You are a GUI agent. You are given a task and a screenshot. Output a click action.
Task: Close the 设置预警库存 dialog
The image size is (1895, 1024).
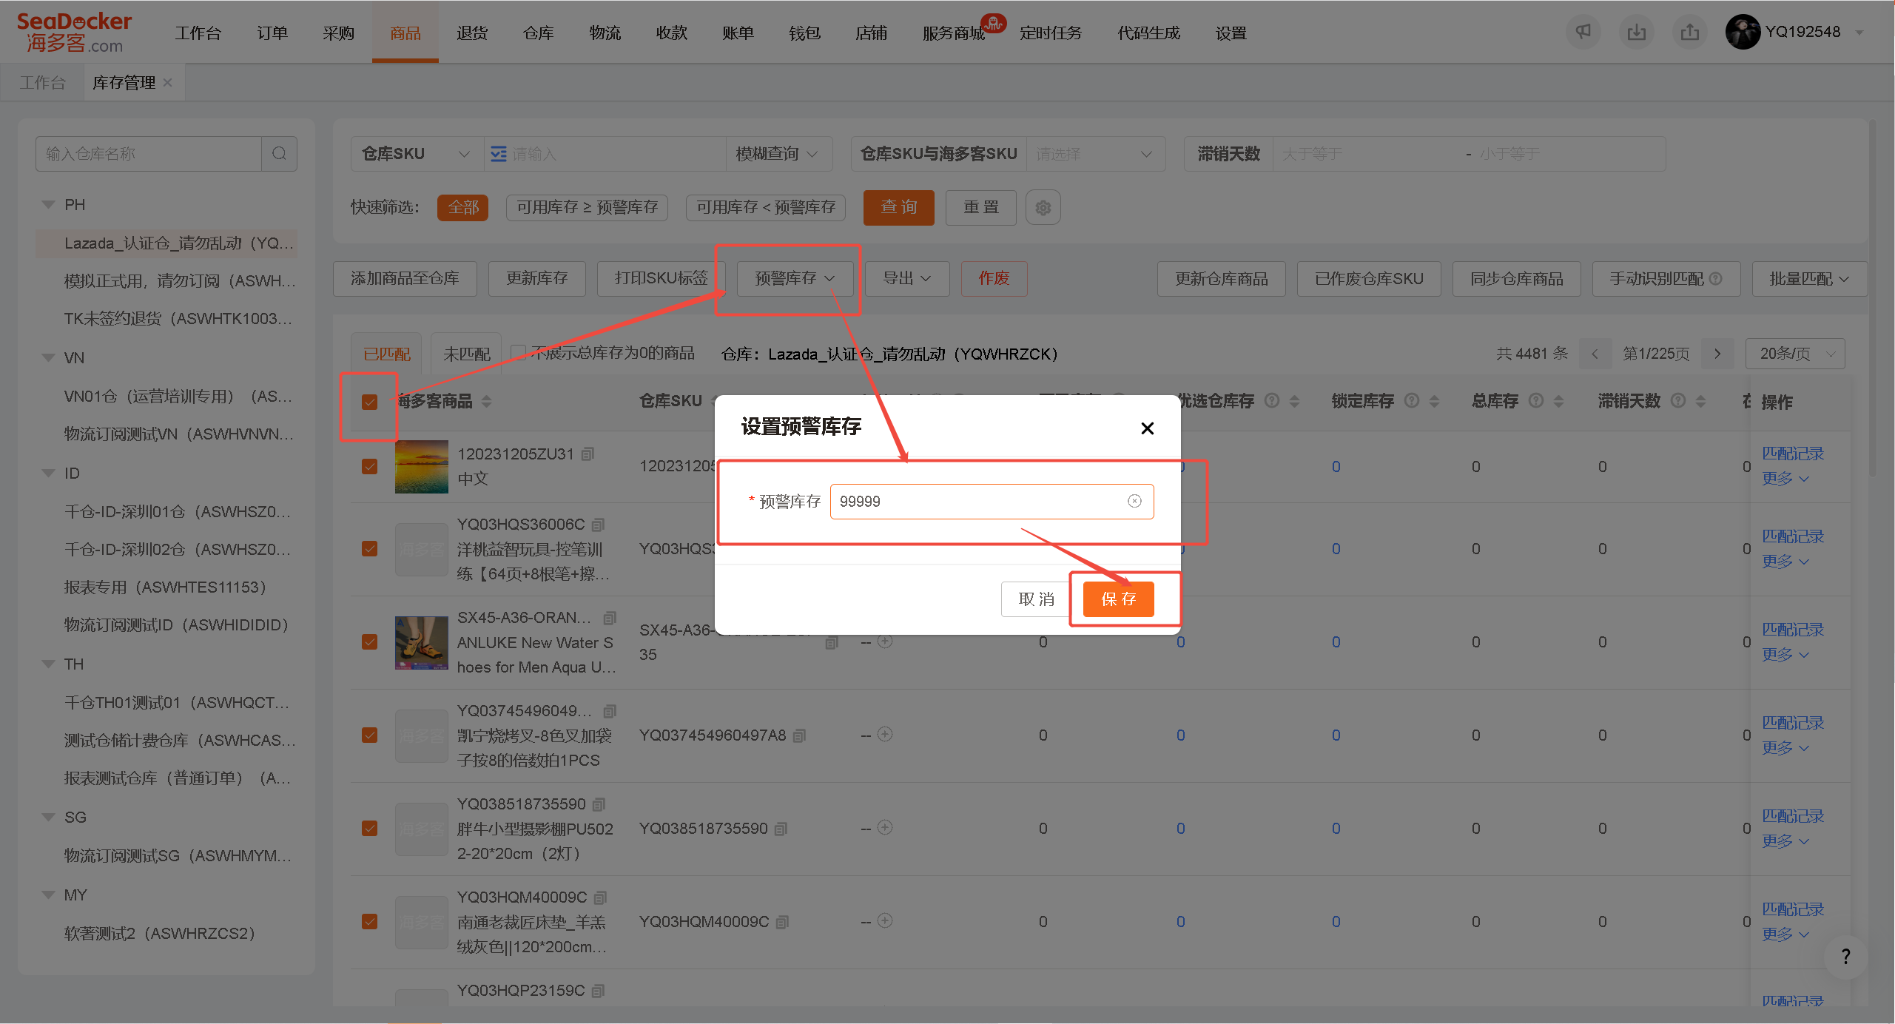1147,428
